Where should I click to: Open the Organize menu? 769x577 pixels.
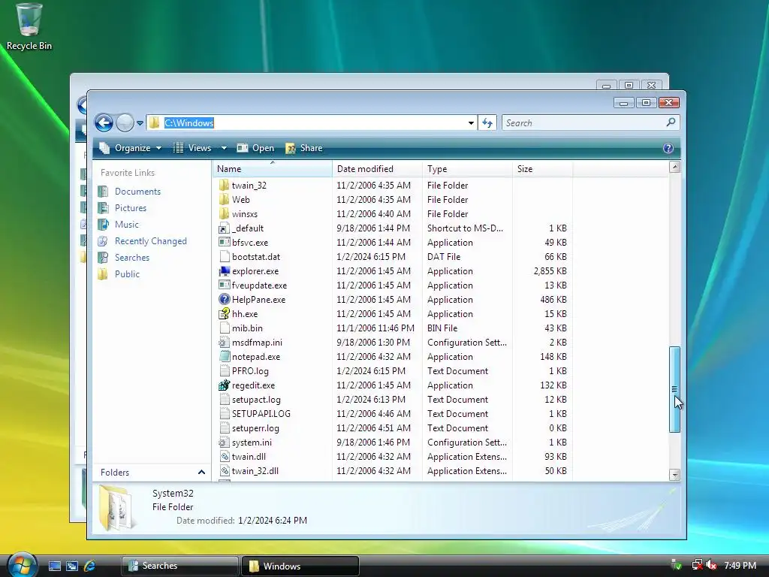(131, 148)
